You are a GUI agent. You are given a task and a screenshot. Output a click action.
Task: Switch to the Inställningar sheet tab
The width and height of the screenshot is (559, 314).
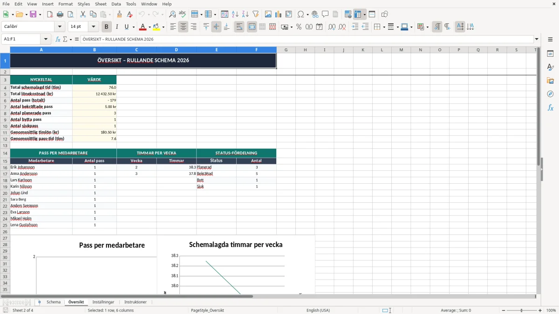point(103,302)
